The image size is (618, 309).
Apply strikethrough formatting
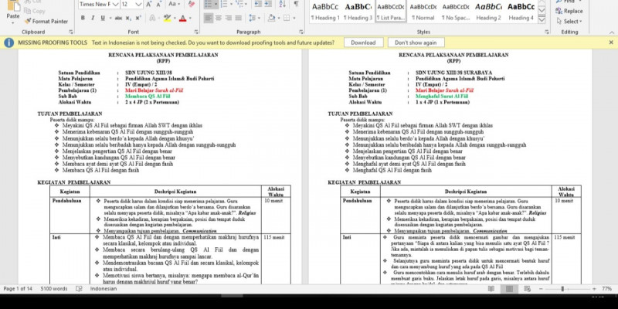[118, 18]
